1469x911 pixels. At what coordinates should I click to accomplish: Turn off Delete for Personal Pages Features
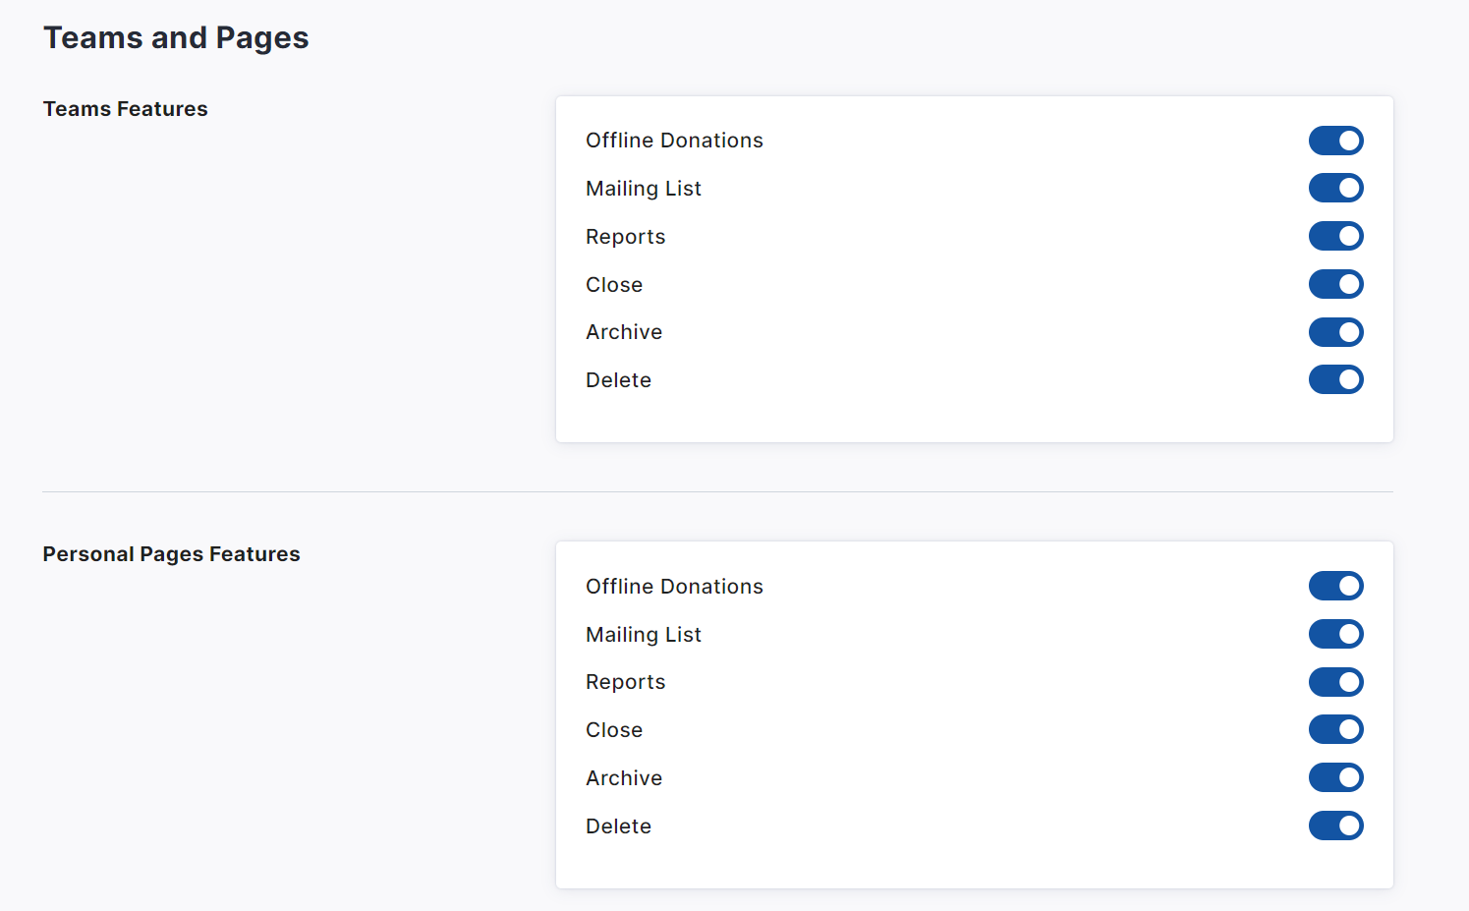pyautogui.click(x=1335, y=826)
